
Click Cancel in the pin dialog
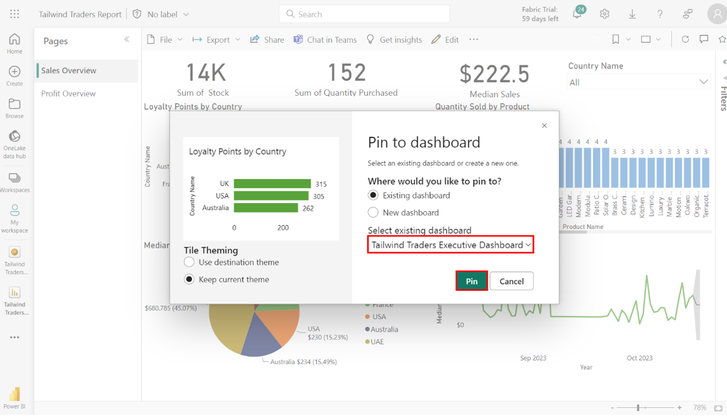pos(511,281)
